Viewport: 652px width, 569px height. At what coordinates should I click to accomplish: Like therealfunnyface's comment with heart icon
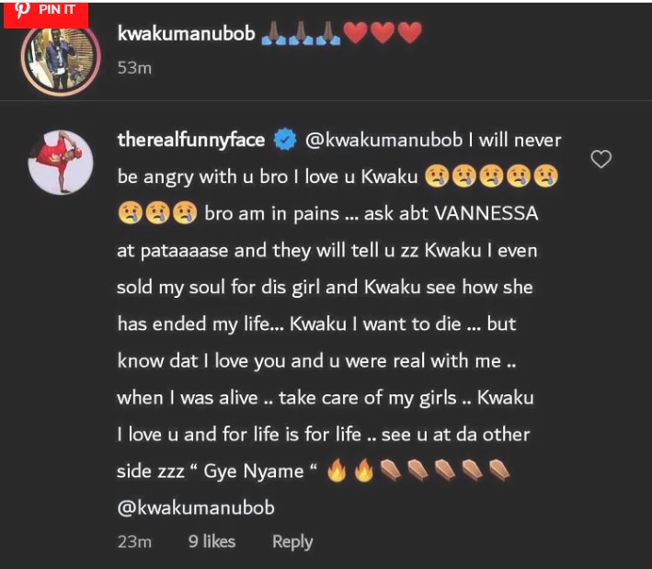(601, 159)
